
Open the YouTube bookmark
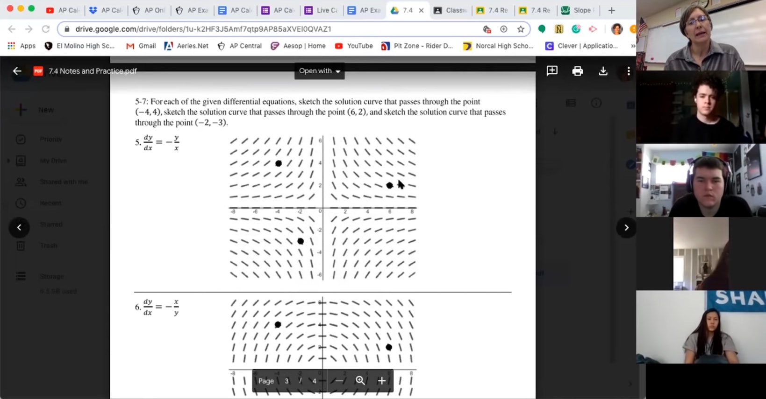tap(354, 46)
